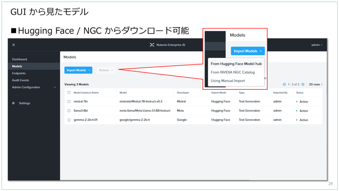Open the Actions dropdown
This screenshot has width=339, height=191.
coord(106,70)
